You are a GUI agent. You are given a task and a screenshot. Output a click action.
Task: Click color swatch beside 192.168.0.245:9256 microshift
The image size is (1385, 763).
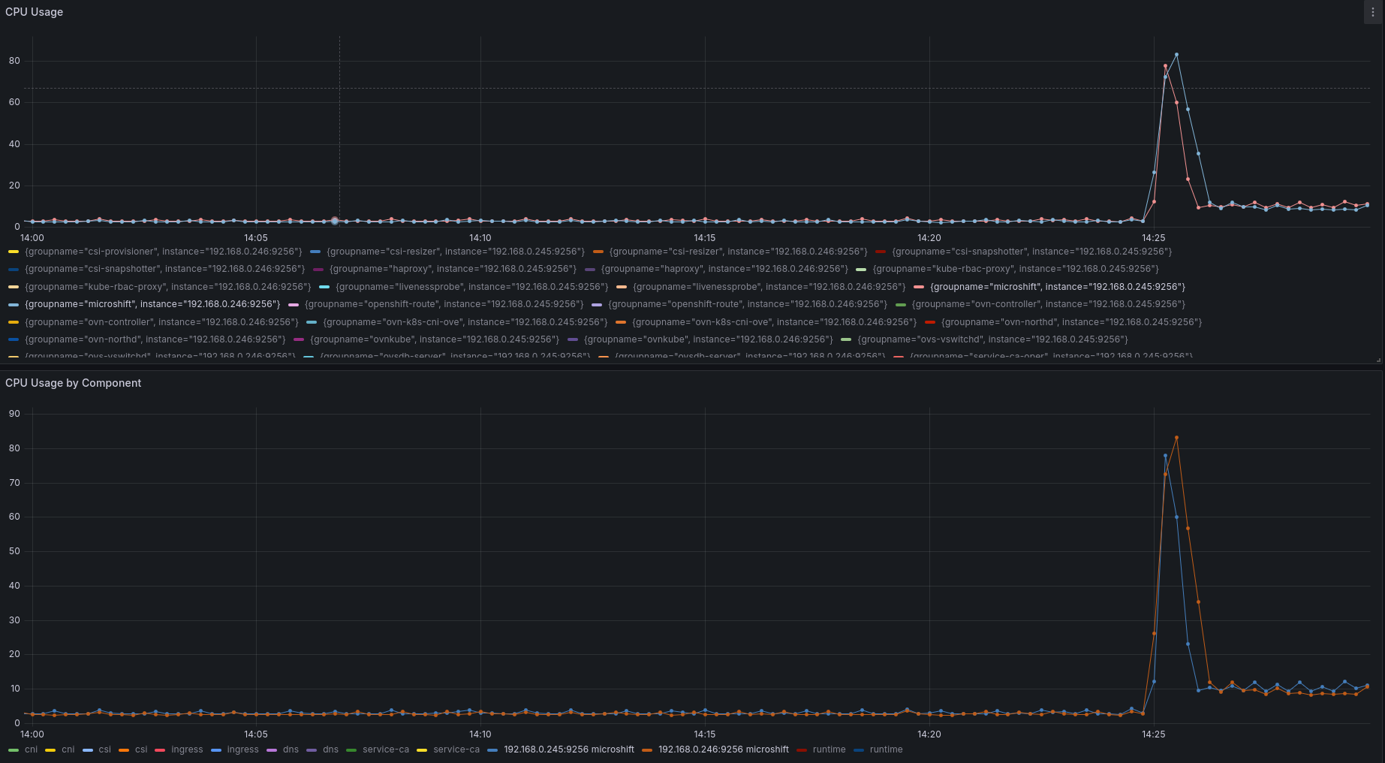492,749
